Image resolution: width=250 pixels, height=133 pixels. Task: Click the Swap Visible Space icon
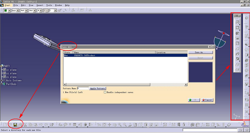[157, 125]
